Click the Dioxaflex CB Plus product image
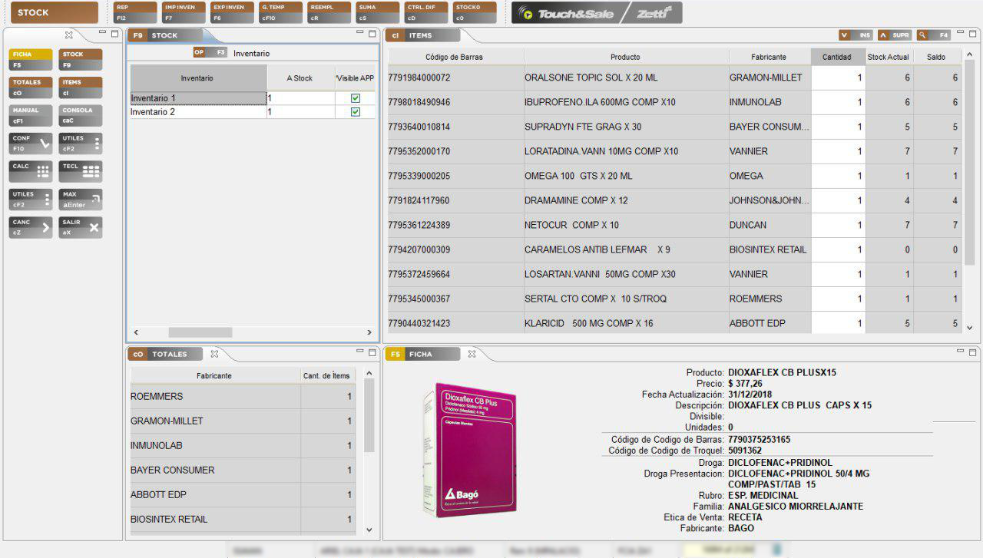 click(x=469, y=449)
